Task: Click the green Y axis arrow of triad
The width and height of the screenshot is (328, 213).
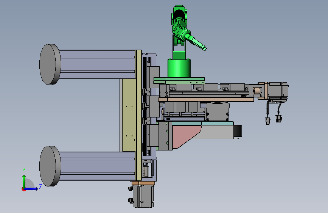Action: coord(24,181)
